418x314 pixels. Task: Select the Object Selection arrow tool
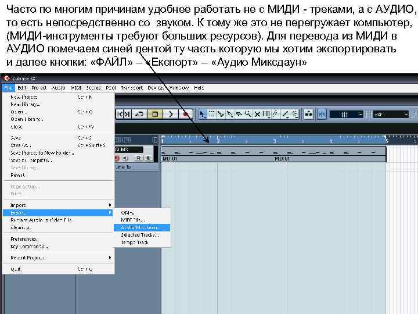pyautogui.click(x=203, y=115)
